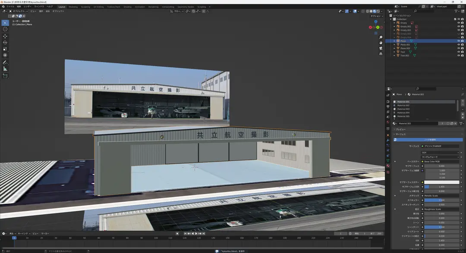Select the Annotate tool
466x253 pixels.
click(5, 62)
